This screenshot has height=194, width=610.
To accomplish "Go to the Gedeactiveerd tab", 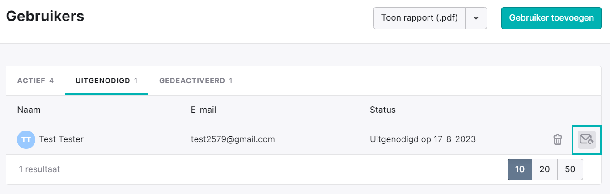I will pos(196,81).
